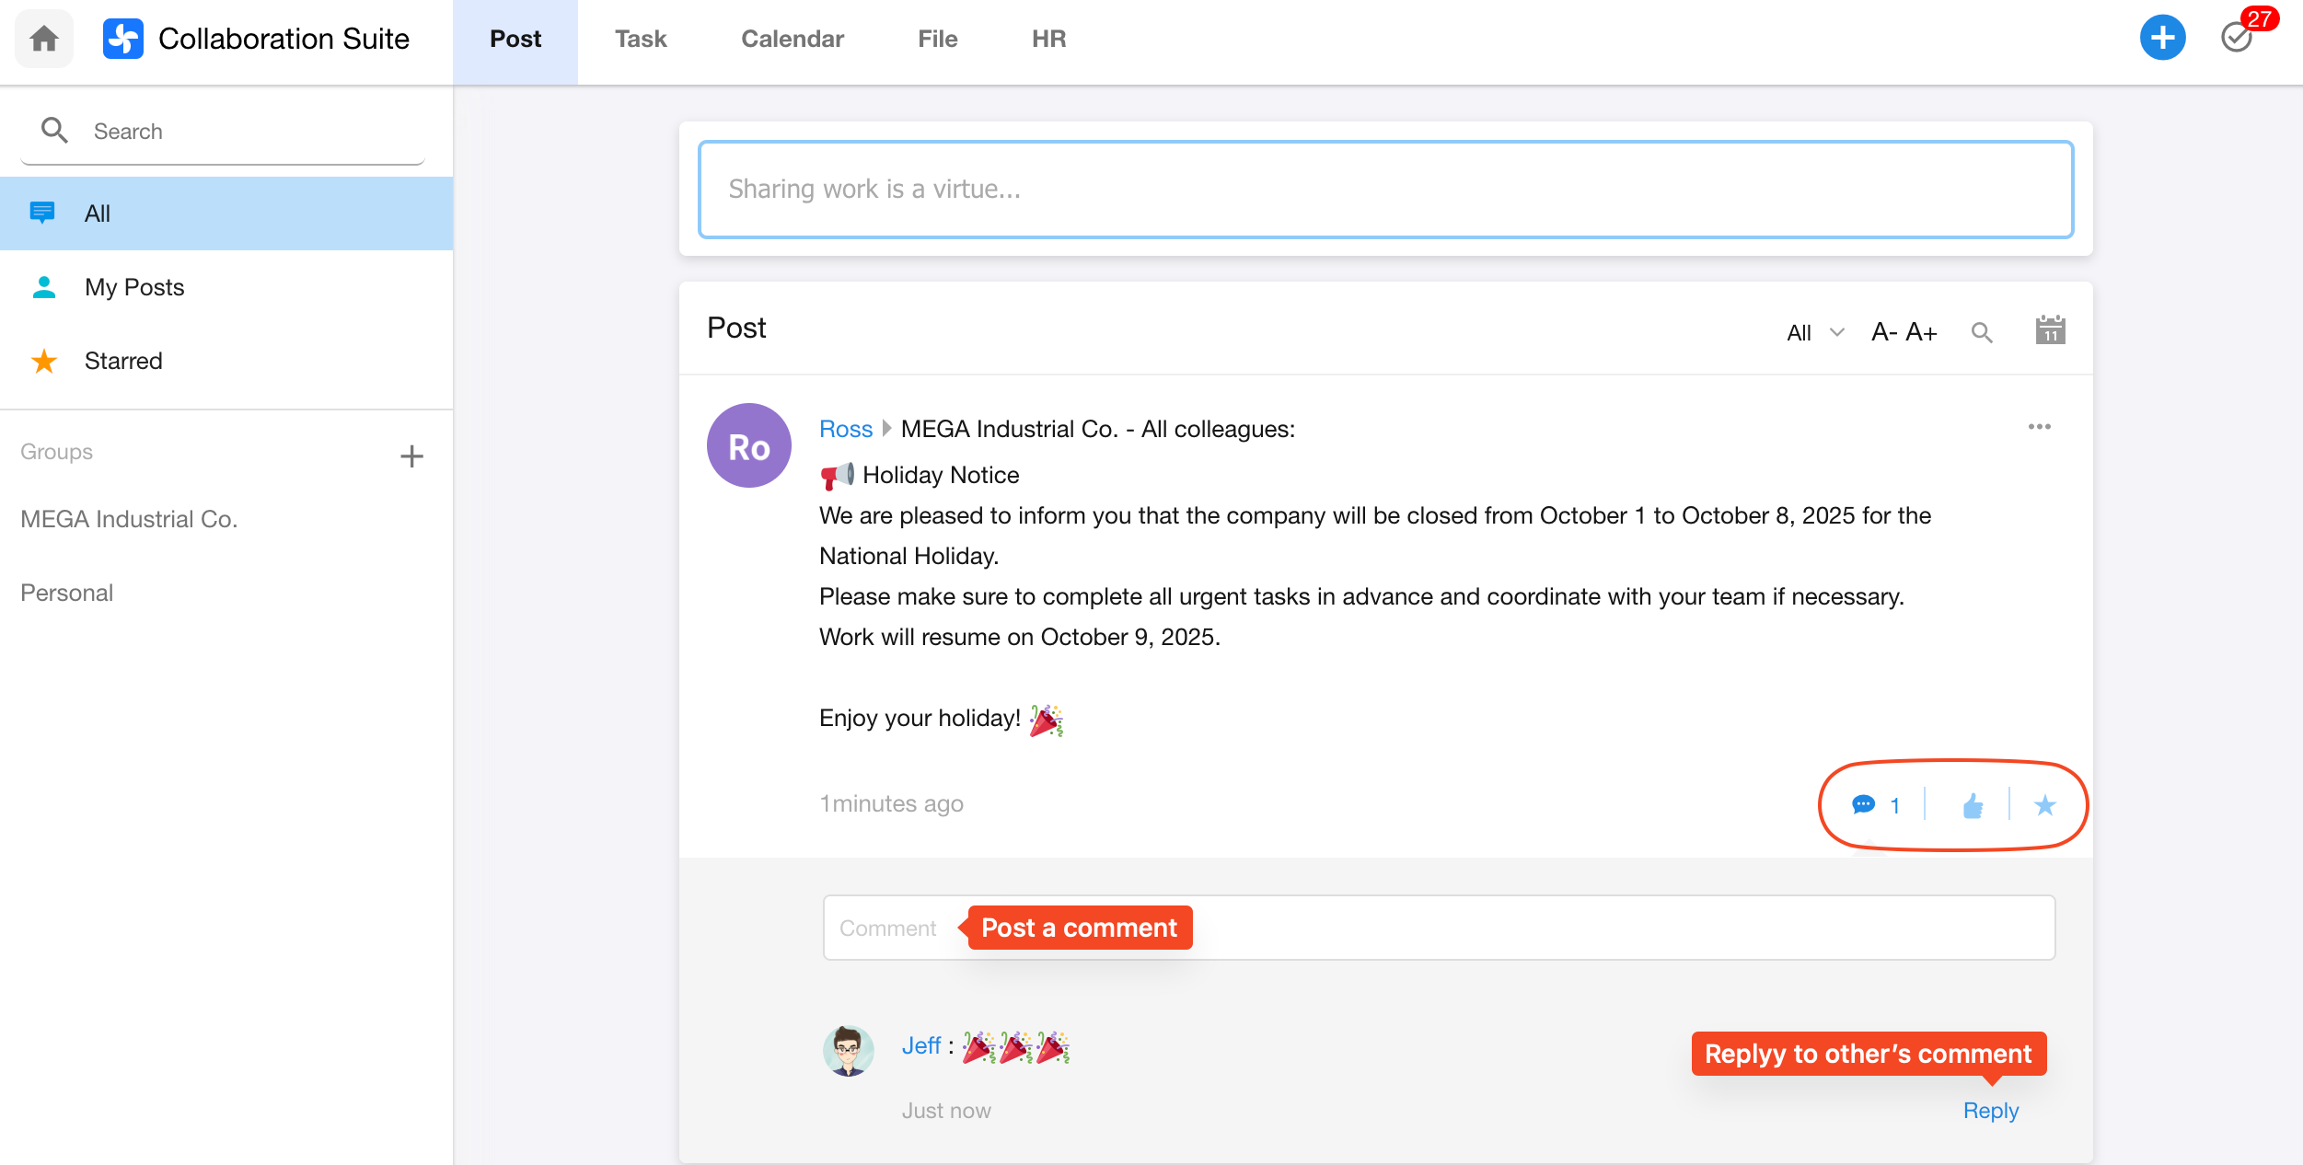Click the search icon in Post header
This screenshot has height=1165, width=2303.
(1982, 332)
